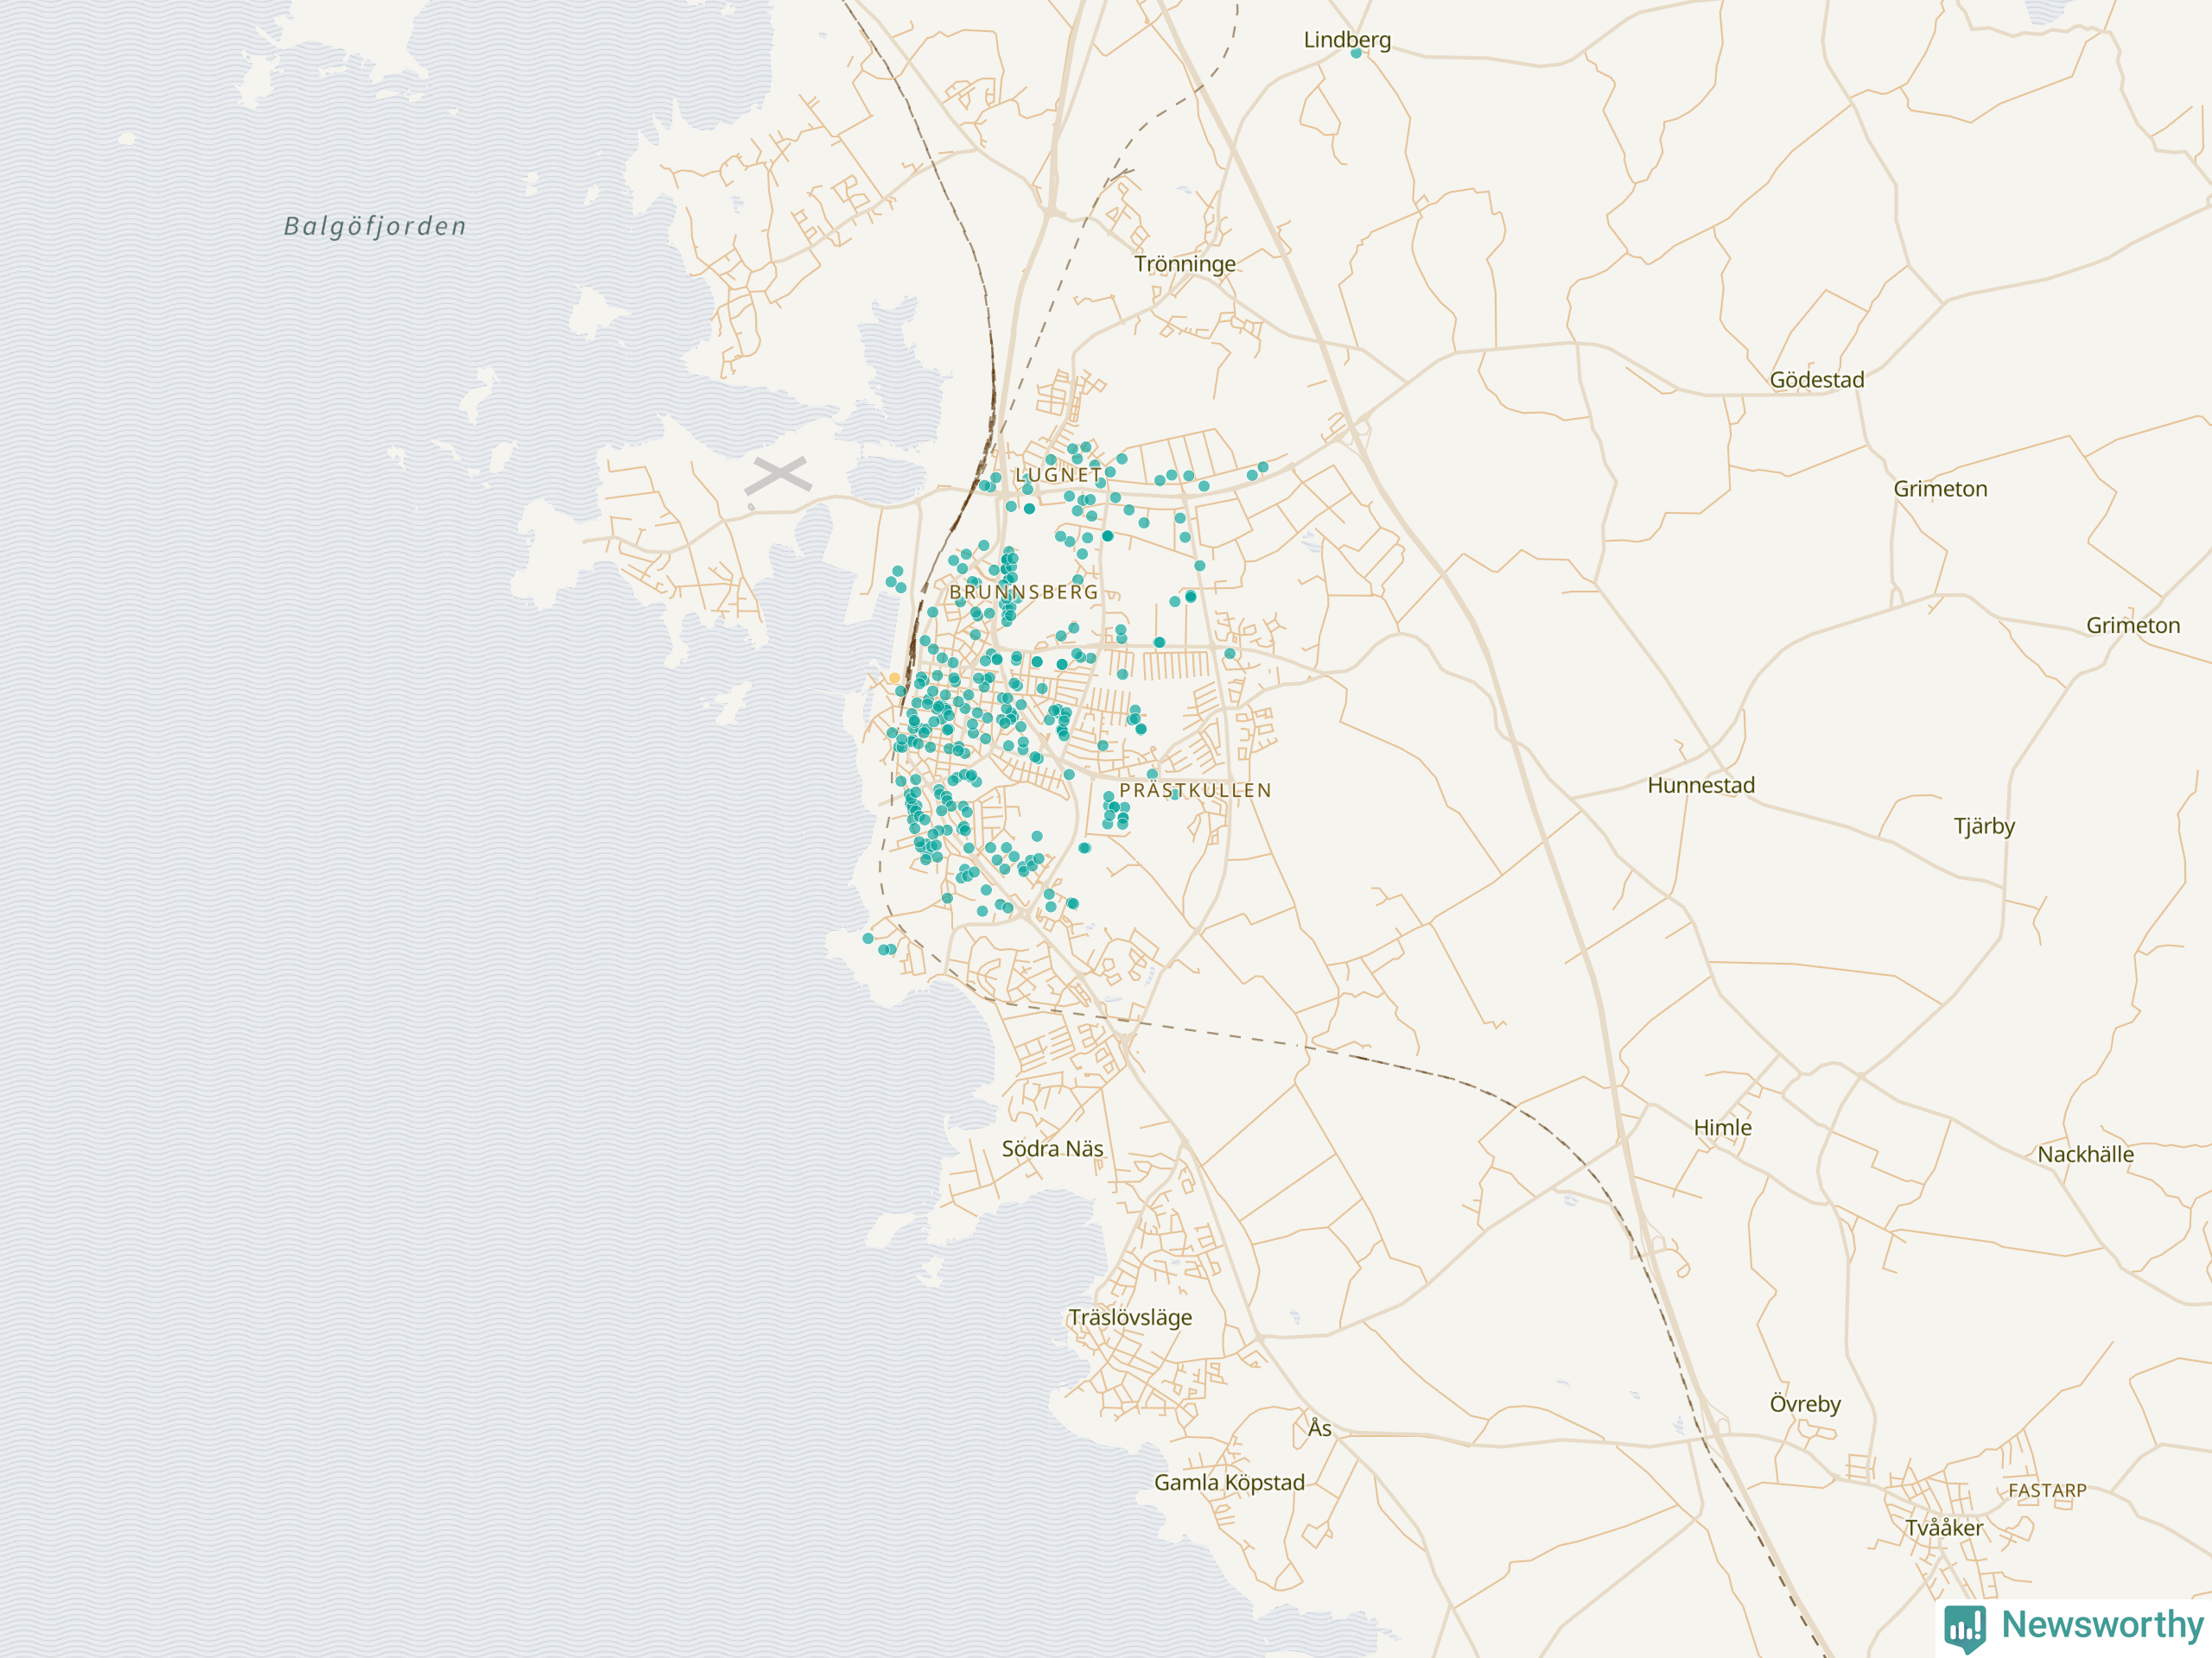Click the Newsworthy logo icon
This screenshot has width=2212, height=1658.
[1964, 1627]
